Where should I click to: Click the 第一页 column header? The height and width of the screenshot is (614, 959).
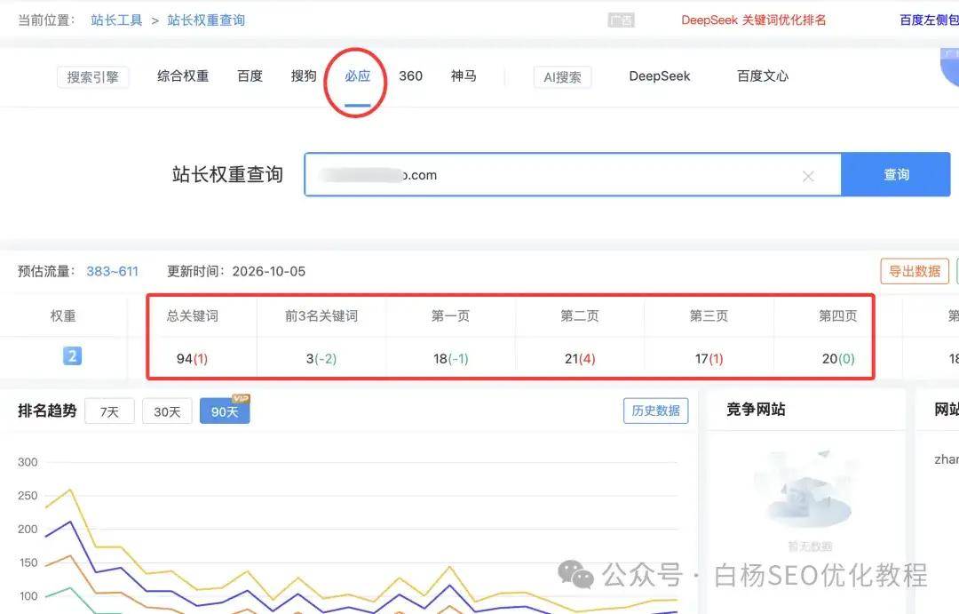click(x=451, y=315)
